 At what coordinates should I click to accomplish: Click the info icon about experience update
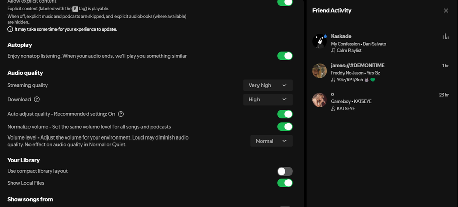[x=10, y=29]
